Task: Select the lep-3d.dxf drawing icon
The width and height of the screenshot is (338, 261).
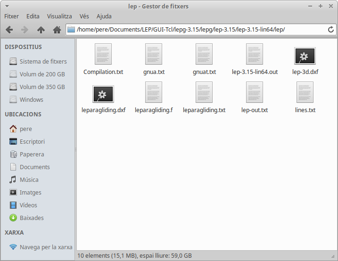Action: click(x=305, y=56)
